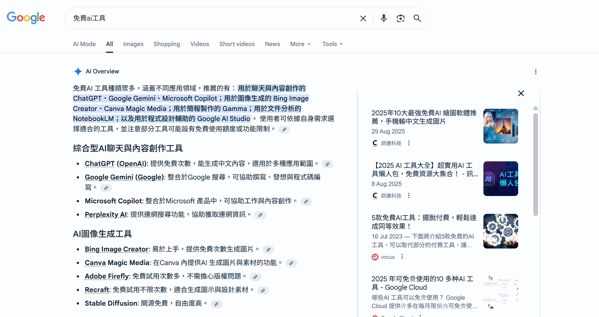Click the scrollbar up arrow in sources panel
This screenshot has height=317, width=599.
coord(536,108)
